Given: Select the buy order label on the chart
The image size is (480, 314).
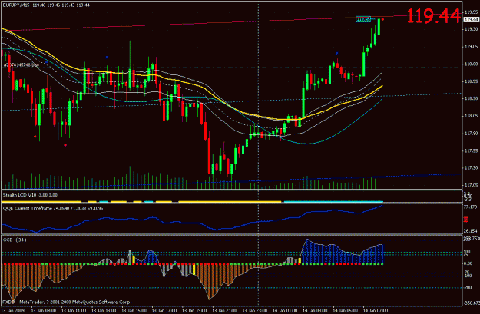Looking at the screenshot, I should [x=22, y=65].
